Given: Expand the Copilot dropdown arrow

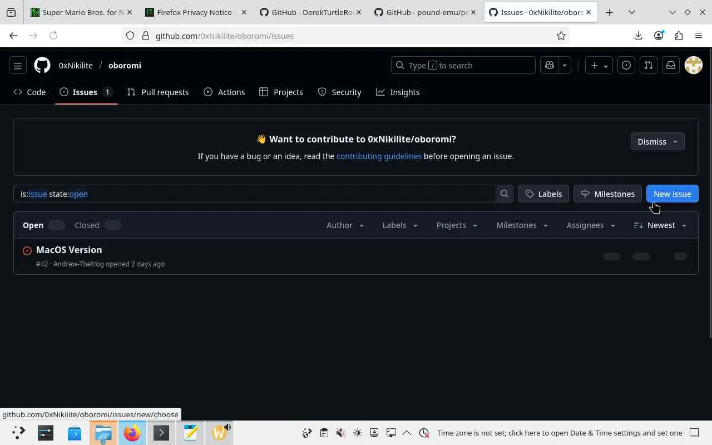Looking at the screenshot, I should pyautogui.click(x=565, y=66).
